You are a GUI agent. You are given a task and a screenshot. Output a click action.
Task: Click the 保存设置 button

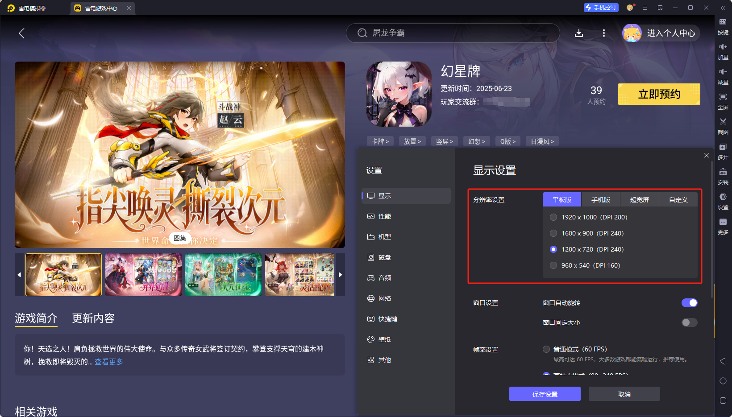(545, 394)
